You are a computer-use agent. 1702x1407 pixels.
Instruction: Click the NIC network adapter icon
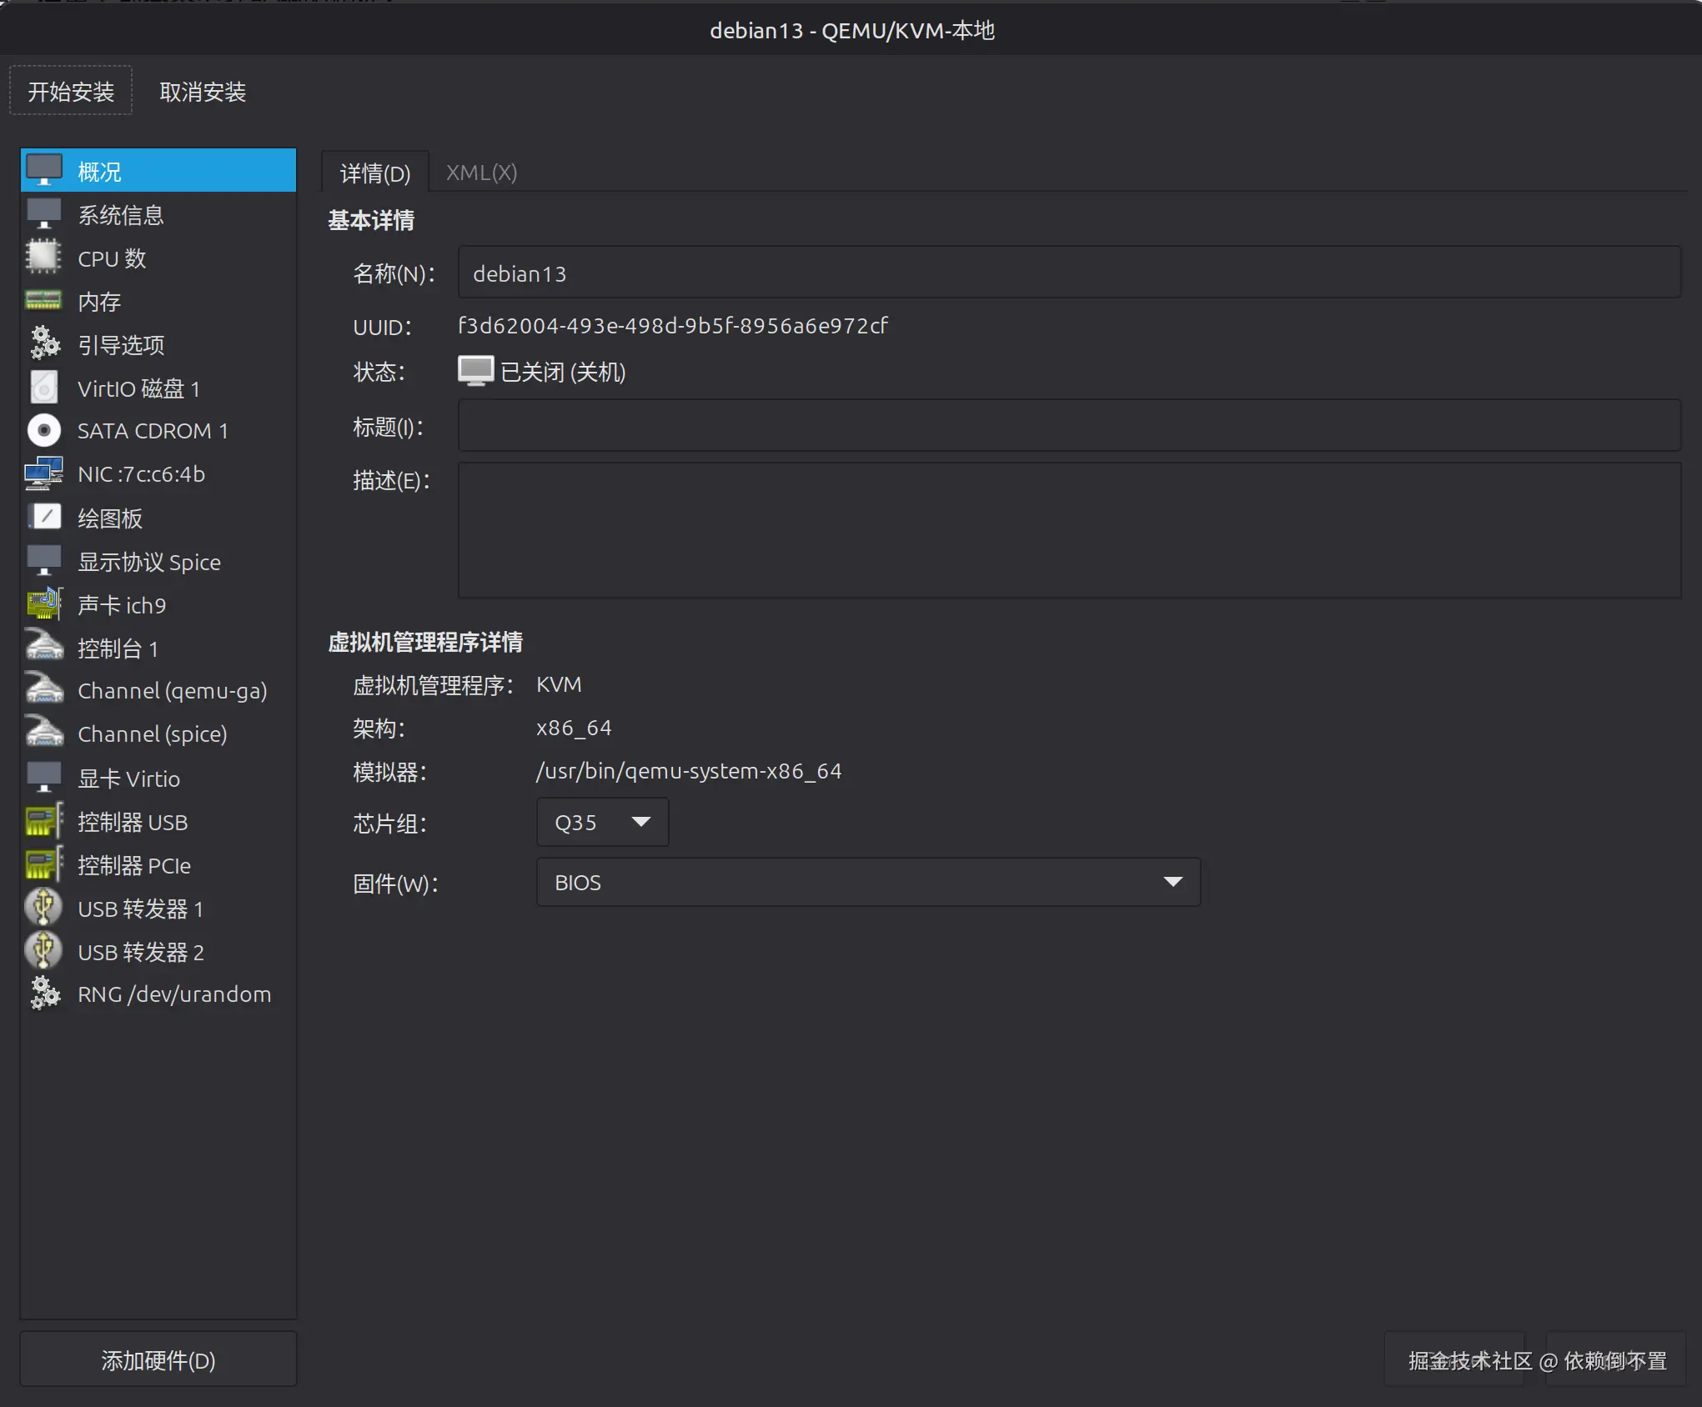pyautogui.click(x=43, y=473)
